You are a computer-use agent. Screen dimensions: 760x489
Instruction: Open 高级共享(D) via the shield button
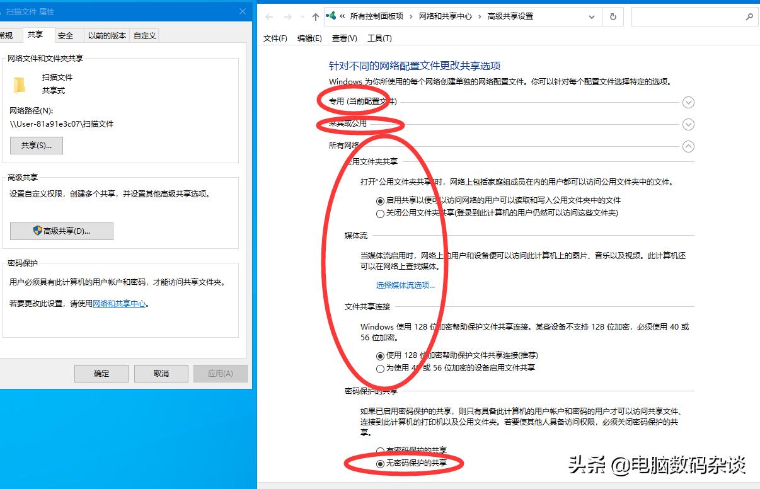pyautogui.click(x=61, y=231)
